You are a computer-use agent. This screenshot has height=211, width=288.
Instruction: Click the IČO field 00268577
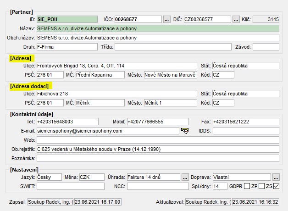tap(138, 19)
